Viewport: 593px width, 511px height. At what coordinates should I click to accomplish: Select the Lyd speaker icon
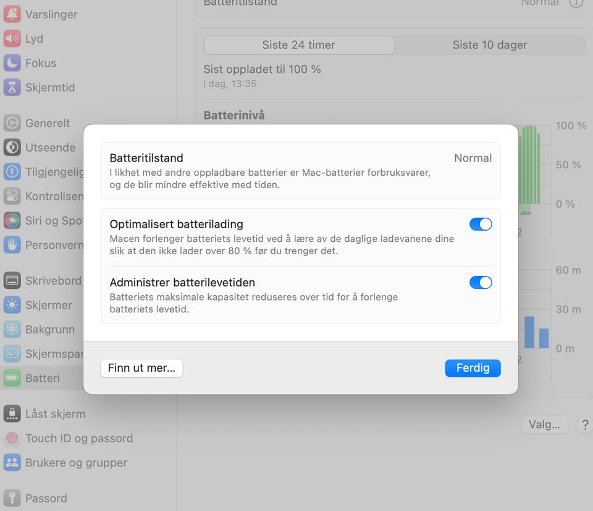(x=12, y=38)
